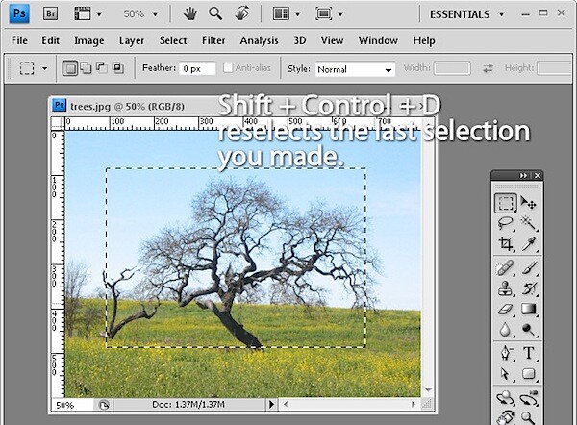Open the Style dropdown set to Normal

point(355,69)
